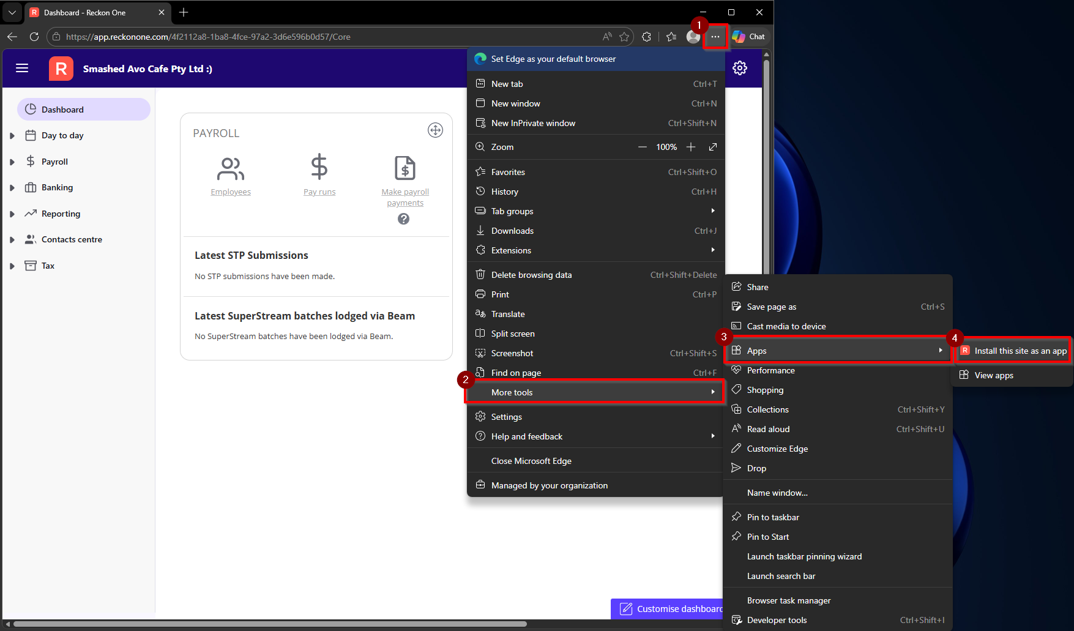This screenshot has width=1074, height=631.
Task: Click the address bar URL
Action: tap(208, 37)
